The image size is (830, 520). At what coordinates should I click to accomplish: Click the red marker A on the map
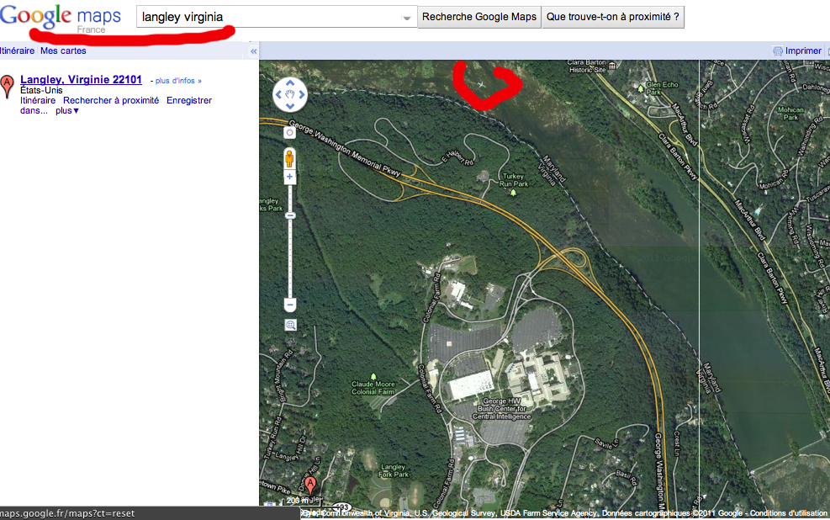point(310,485)
